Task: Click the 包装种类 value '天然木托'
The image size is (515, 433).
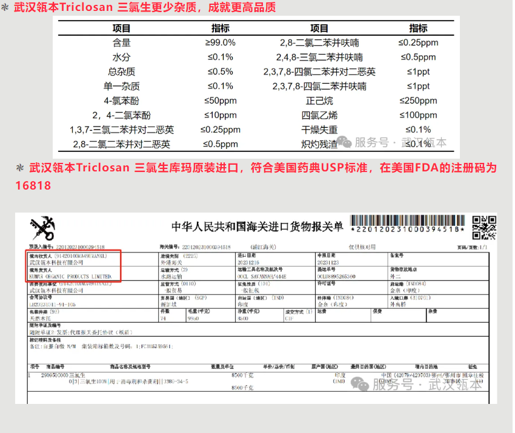Action: tap(40, 319)
